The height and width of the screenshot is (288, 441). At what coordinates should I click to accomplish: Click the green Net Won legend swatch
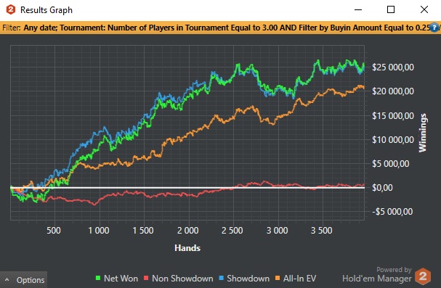pos(98,278)
